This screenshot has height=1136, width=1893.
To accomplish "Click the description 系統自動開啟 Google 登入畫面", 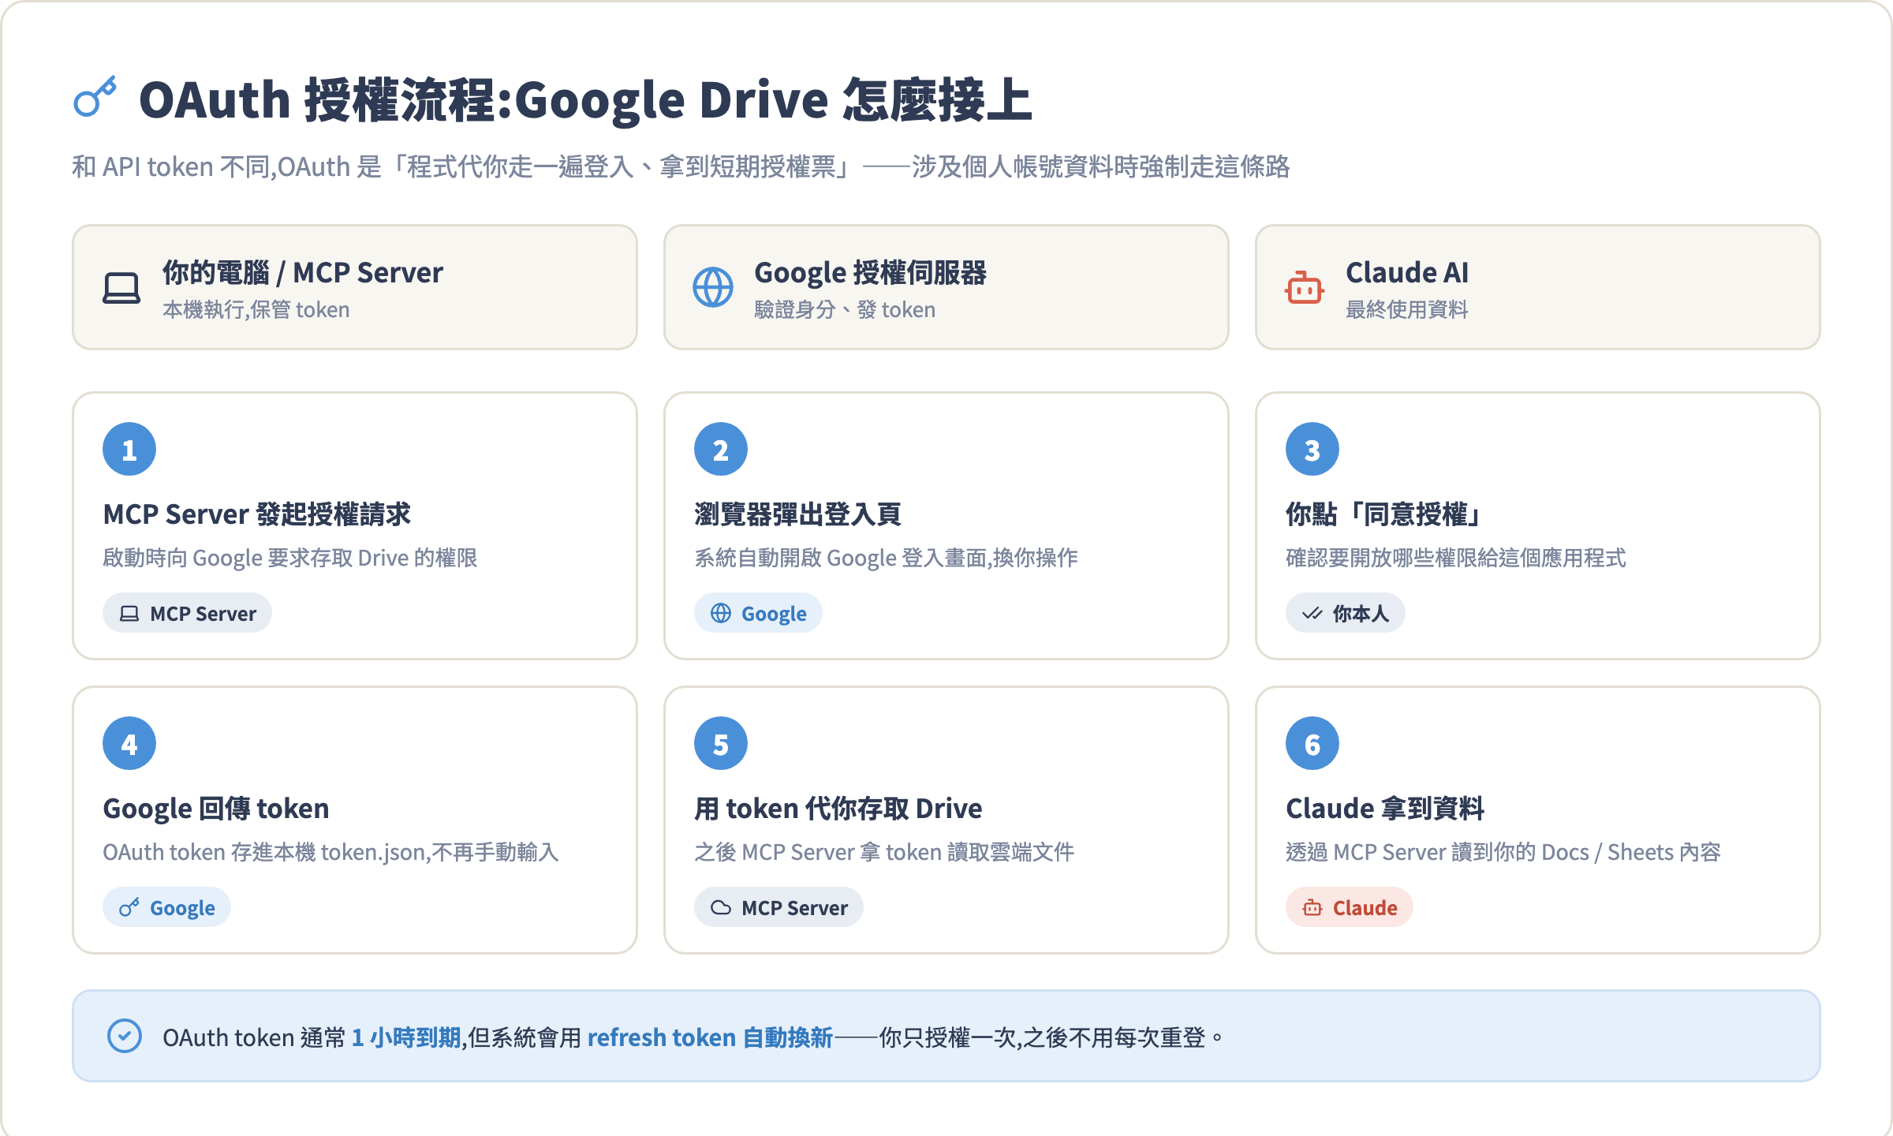I will point(886,558).
